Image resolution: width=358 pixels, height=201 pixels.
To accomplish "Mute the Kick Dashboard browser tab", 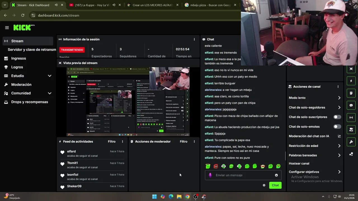I will point(56,5).
